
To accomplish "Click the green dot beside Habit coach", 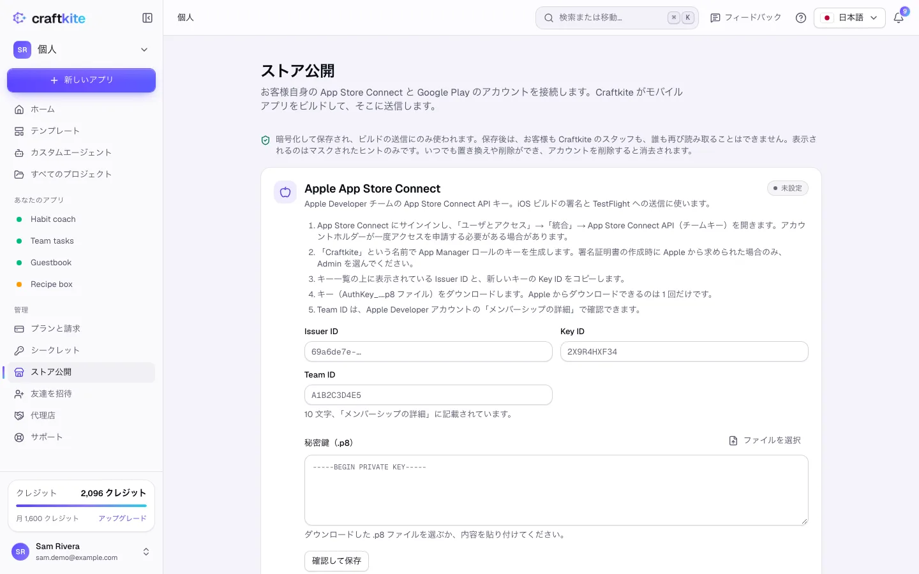I will click(19, 219).
